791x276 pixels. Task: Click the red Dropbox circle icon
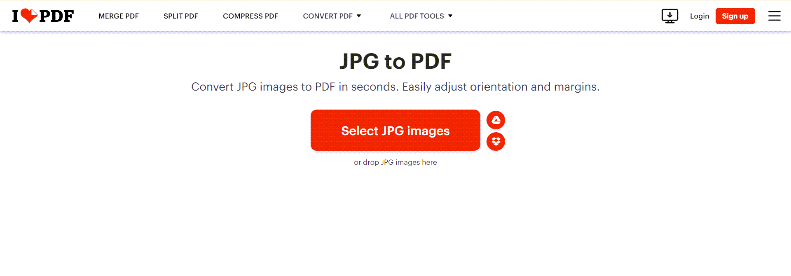(x=496, y=142)
